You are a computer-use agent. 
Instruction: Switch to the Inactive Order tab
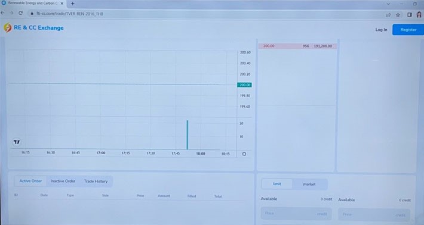click(x=63, y=181)
